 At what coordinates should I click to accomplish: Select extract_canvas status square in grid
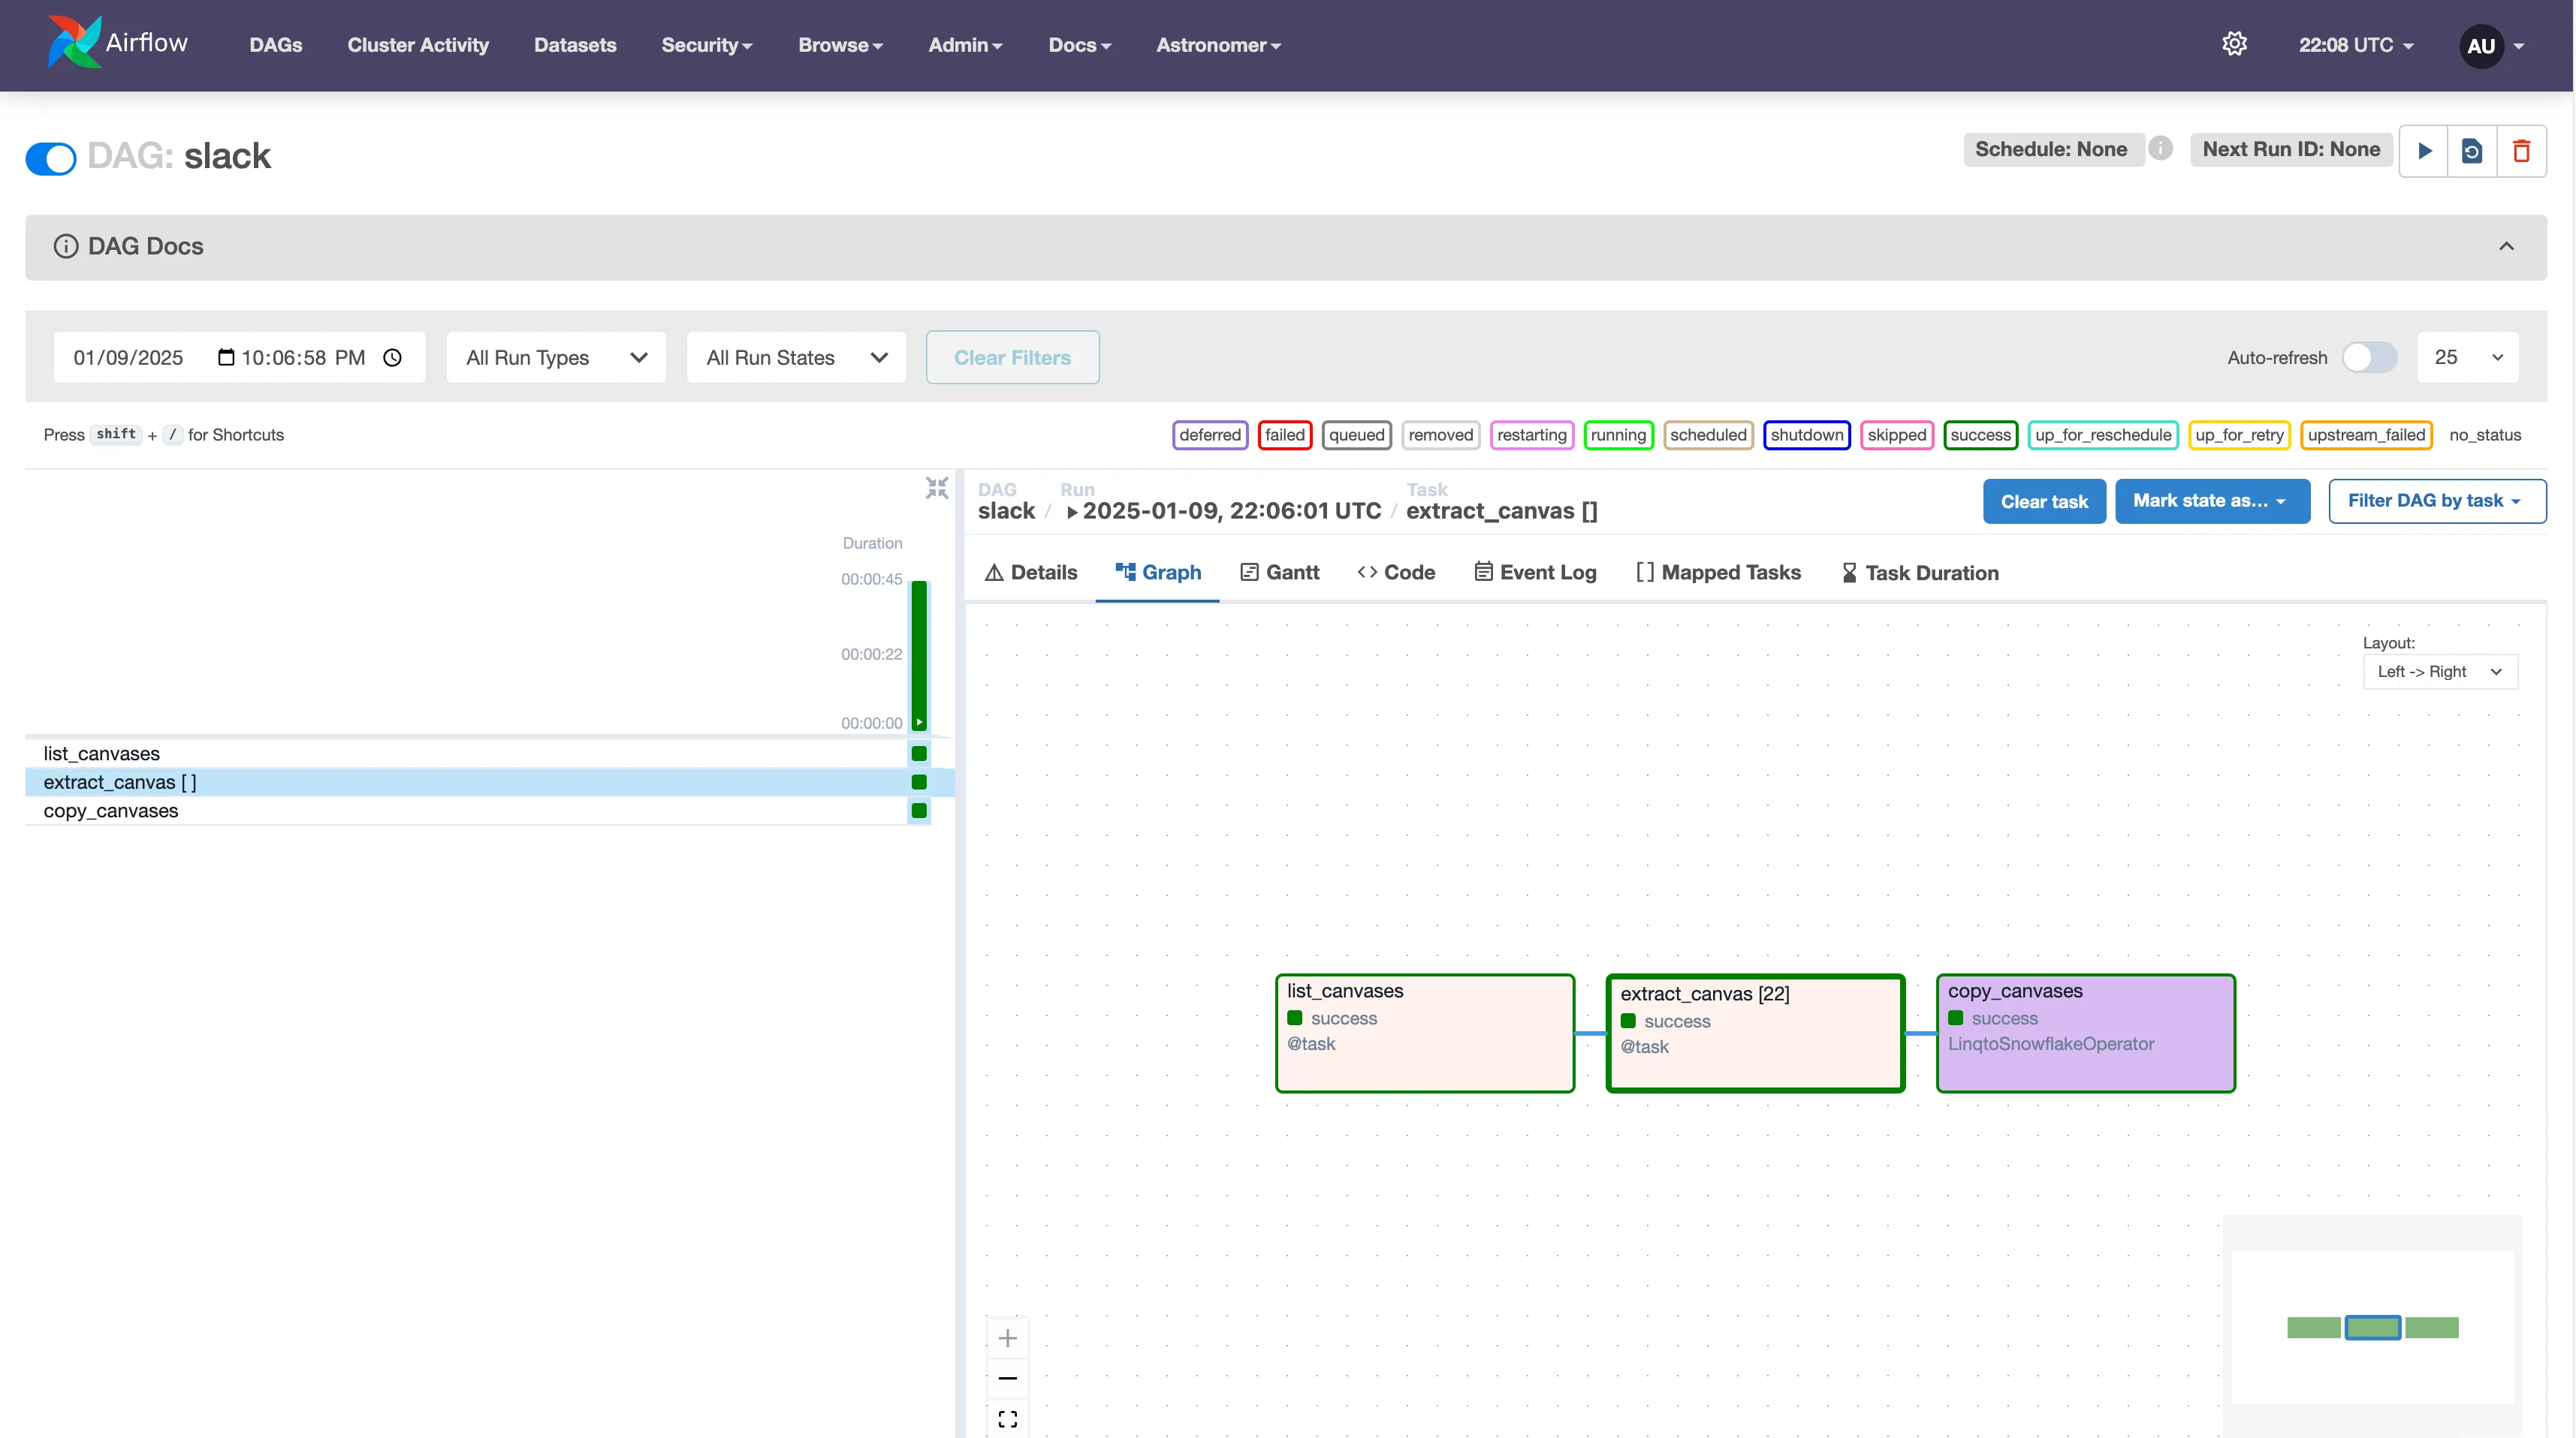coord(918,781)
